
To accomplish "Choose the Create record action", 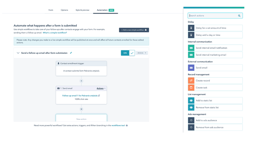I will click(215, 81).
